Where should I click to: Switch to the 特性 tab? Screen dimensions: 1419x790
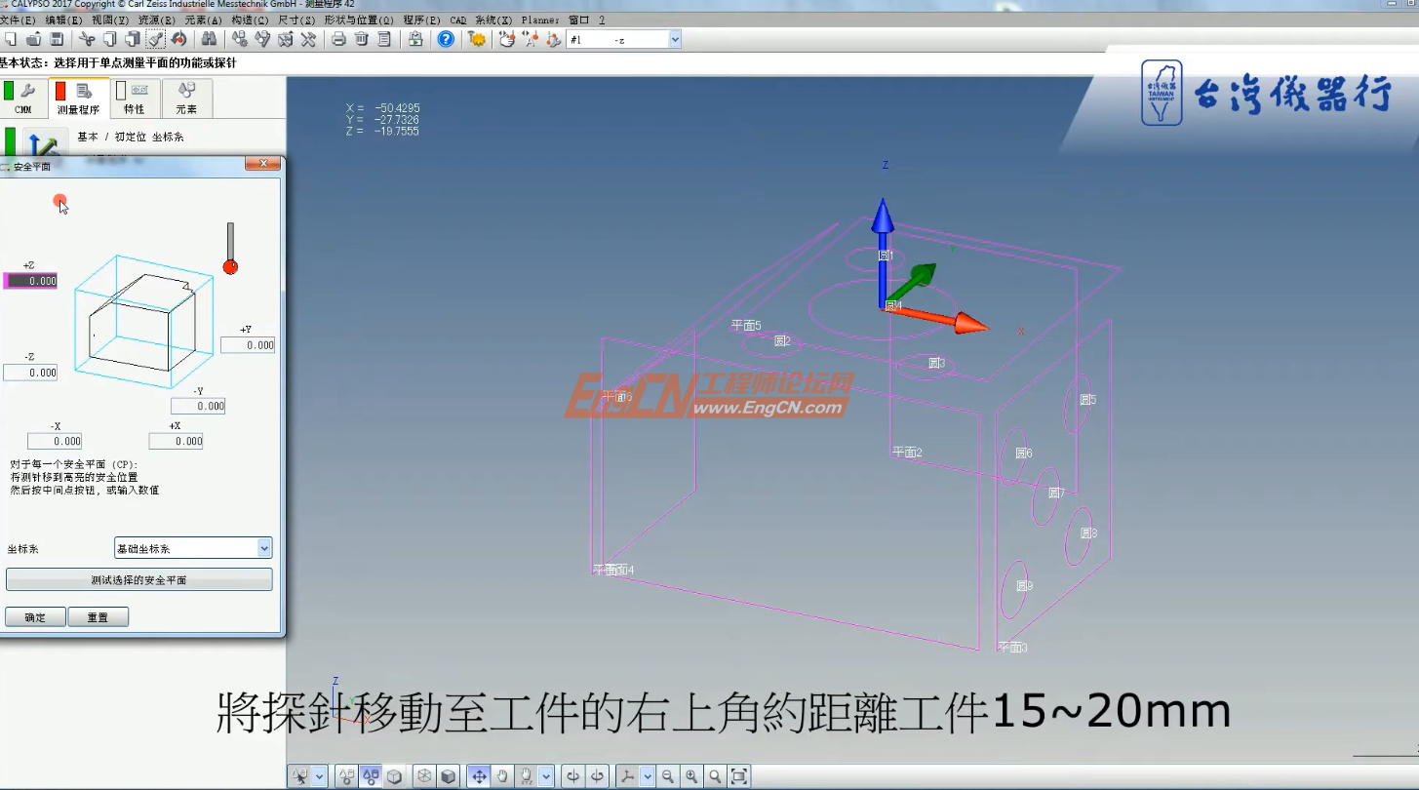point(134,98)
